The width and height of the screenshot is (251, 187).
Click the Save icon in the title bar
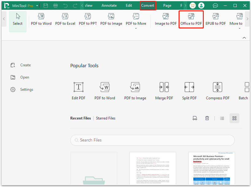pyautogui.click(x=46, y=5)
